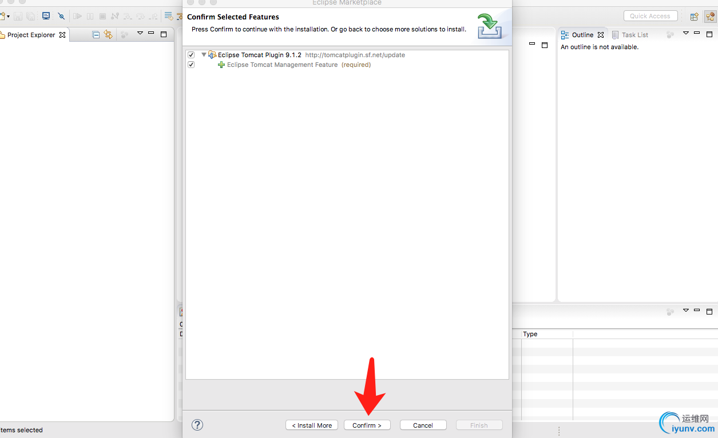Maximize the Outline panel
This screenshot has height=438, width=718.
point(709,34)
